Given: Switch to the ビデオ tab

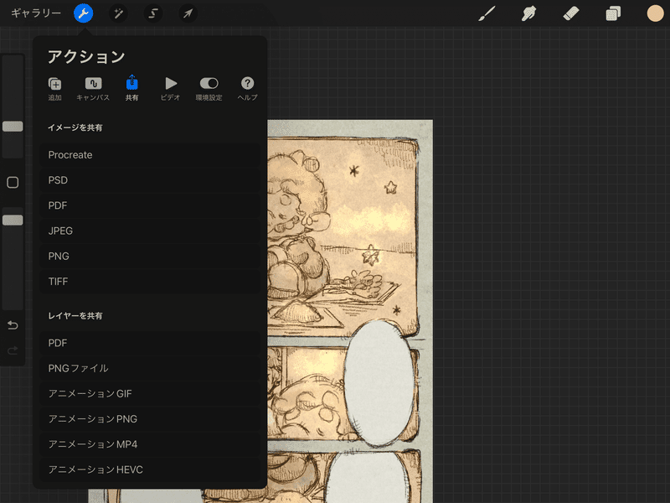Looking at the screenshot, I should 171,89.
